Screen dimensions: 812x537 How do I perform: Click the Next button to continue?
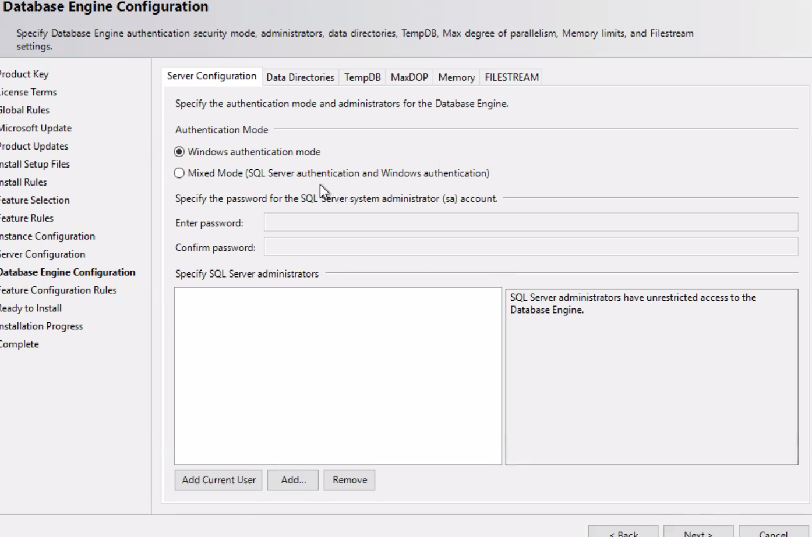tap(697, 533)
